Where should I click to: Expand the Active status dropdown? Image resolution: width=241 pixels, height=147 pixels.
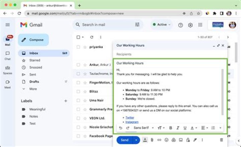click(162, 25)
